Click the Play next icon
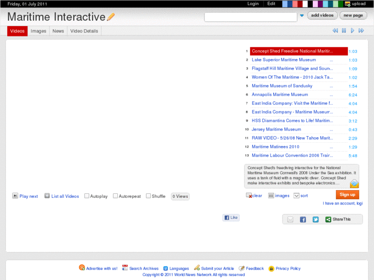The width and height of the screenshot is (374, 280). point(15,196)
